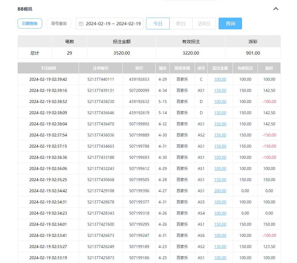297x263 pixels.
Task: Select the 今日 date filter
Action: 158,24
